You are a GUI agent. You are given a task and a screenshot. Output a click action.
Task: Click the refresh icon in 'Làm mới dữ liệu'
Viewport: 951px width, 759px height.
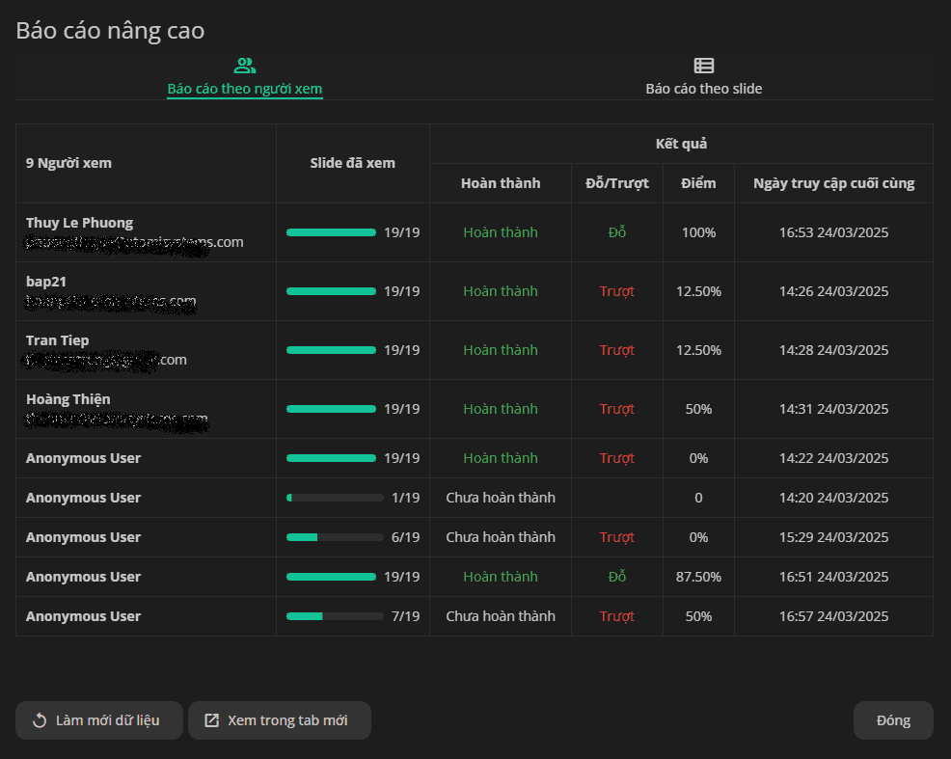(x=40, y=720)
